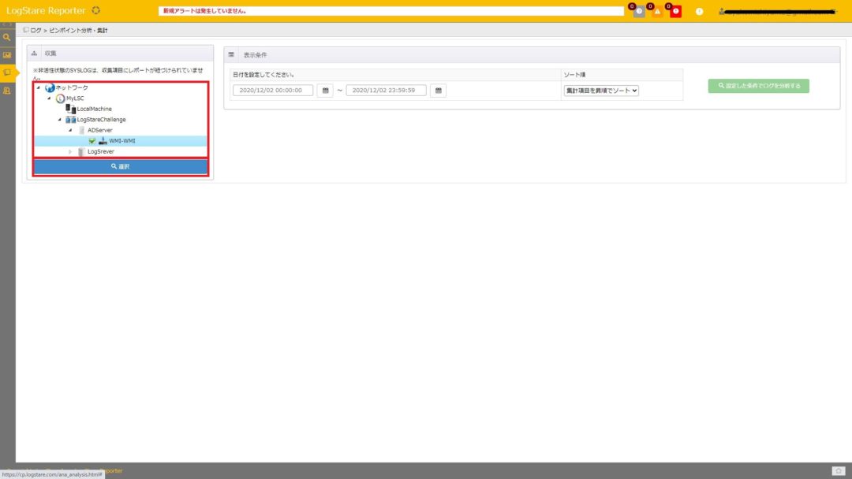Click the ADServer server icon
The width and height of the screenshot is (852, 479).
pyautogui.click(x=81, y=130)
